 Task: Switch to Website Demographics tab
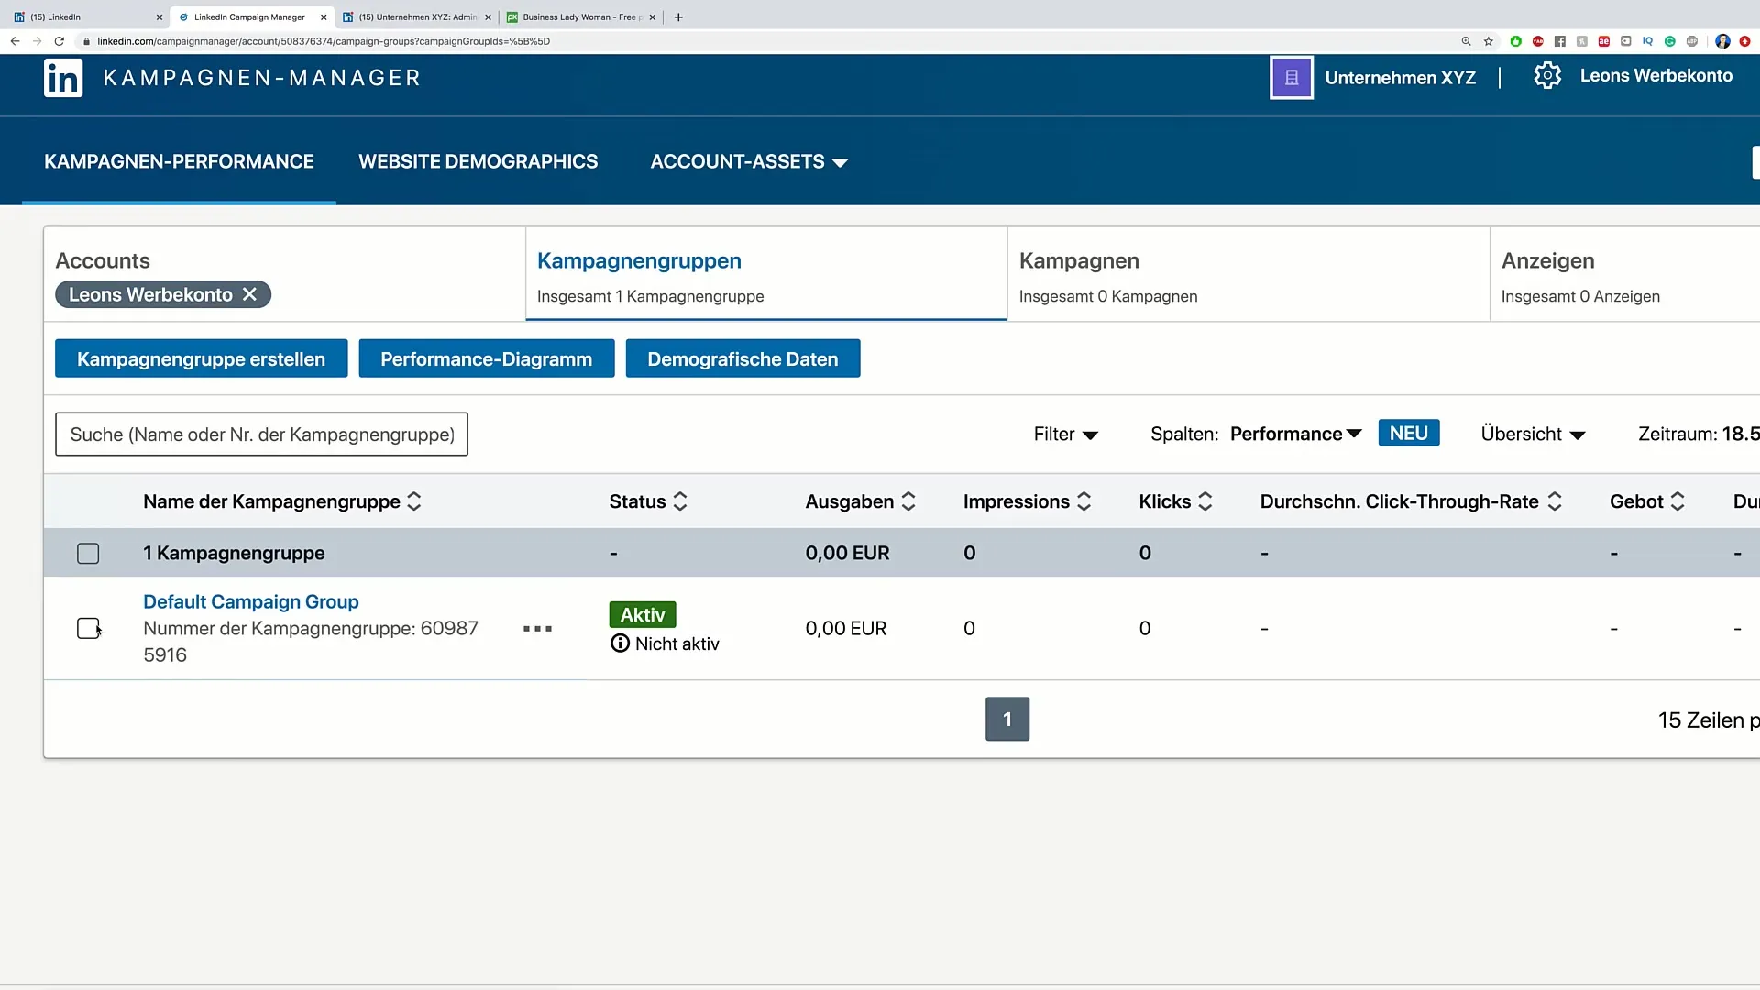(x=478, y=162)
